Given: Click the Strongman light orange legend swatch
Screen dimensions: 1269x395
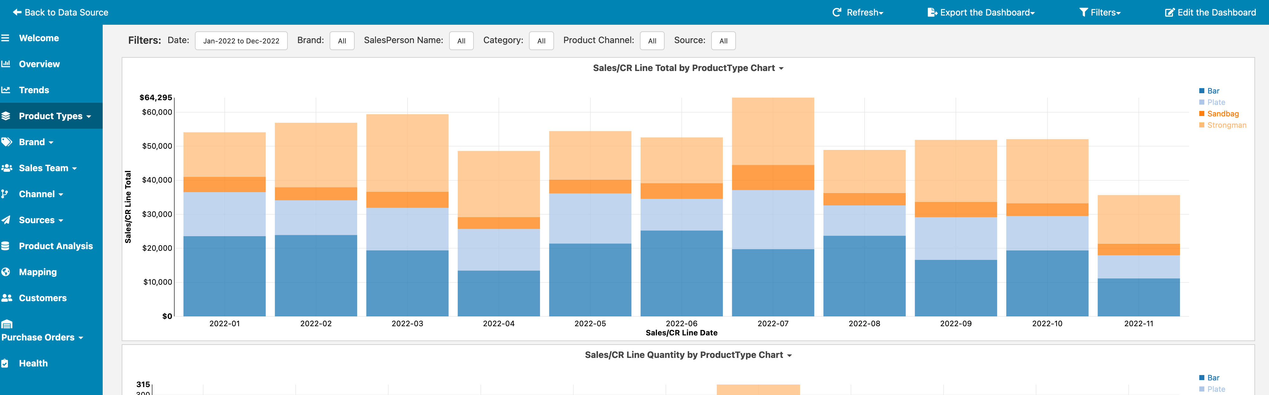Looking at the screenshot, I should (x=1201, y=125).
